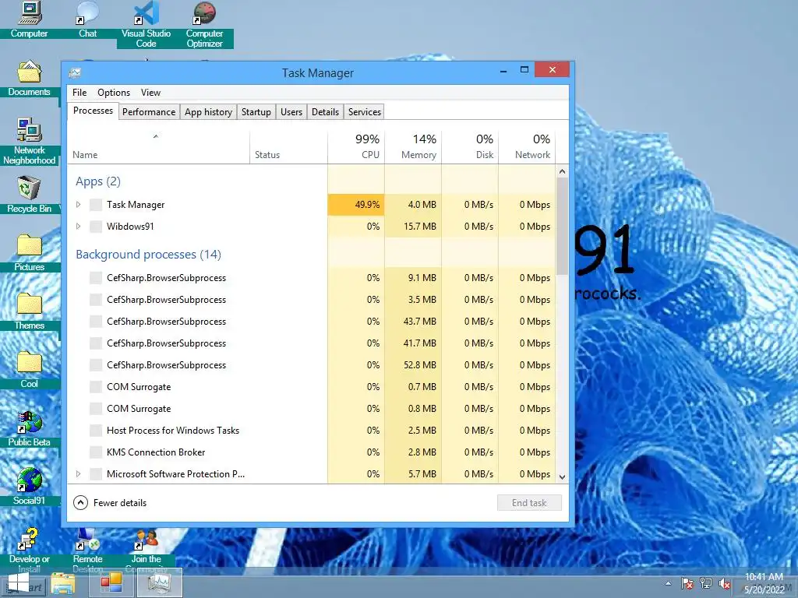The width and height of the screenshot is (798, 598).
Task: Open Develop or Install desktop shortcut
Action: tap(29, 551)
